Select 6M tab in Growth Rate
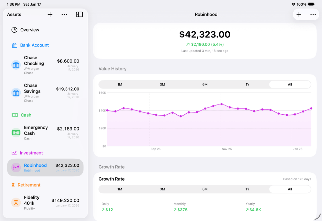The width and height of the screenshot is (322, 221). (x=205, y=189)
